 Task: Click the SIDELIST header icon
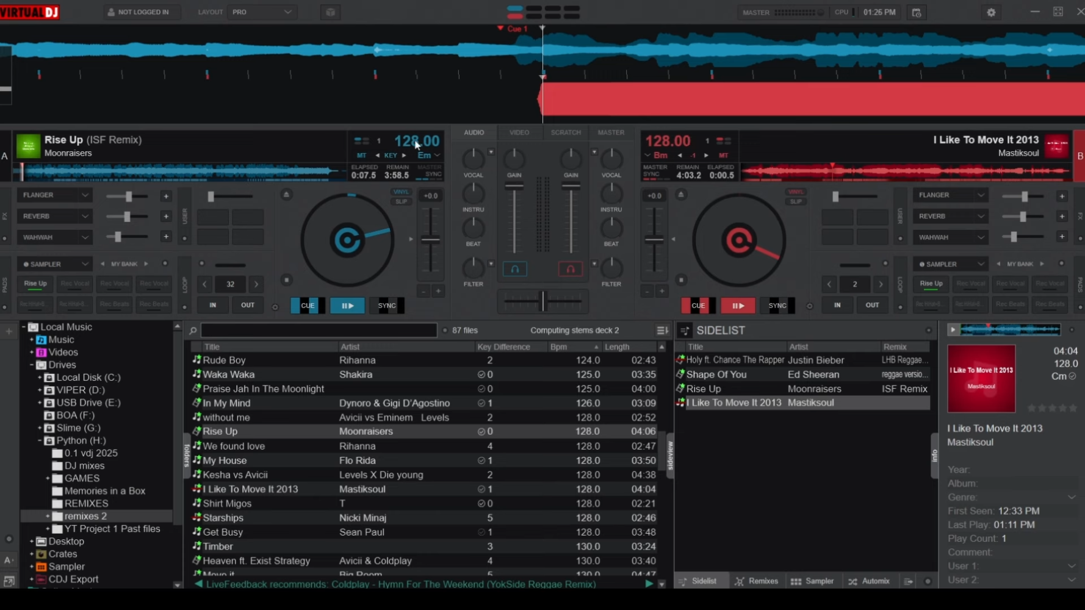click(x=685, y=331)
